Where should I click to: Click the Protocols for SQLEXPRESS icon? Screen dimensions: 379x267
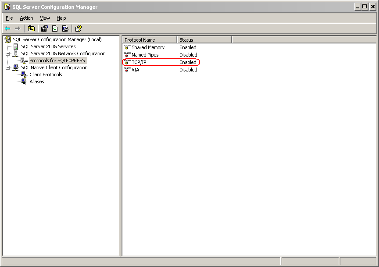[24, 61]
